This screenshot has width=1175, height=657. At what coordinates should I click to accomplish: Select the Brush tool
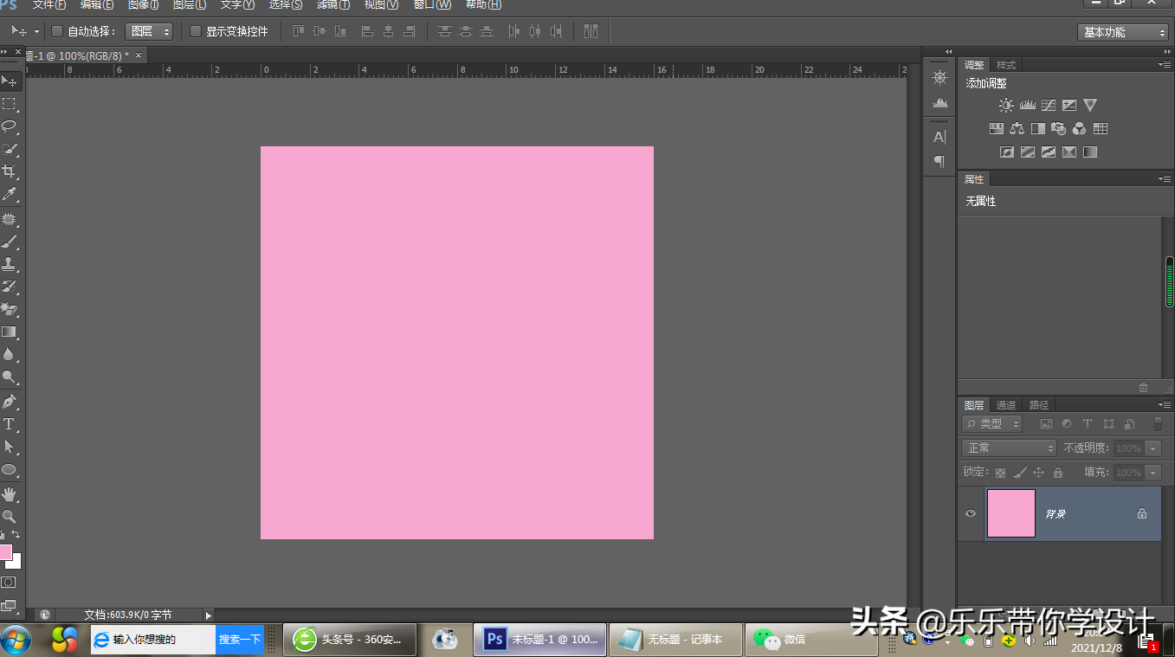coord(10,242)
